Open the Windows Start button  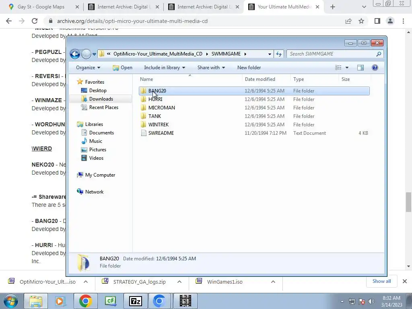pos(10,301)
